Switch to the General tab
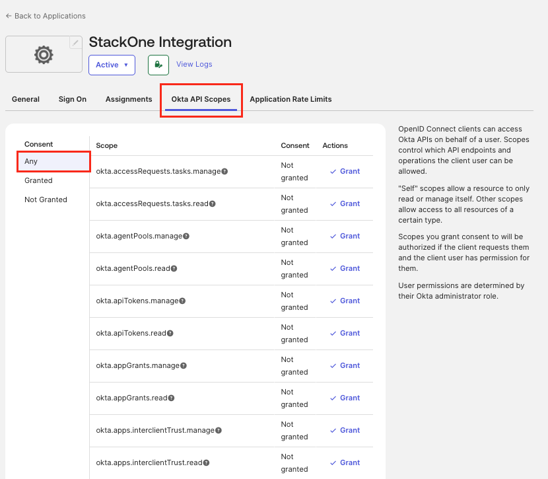Image resolution: width=548 pixels, height=479 pixels. 26,99
